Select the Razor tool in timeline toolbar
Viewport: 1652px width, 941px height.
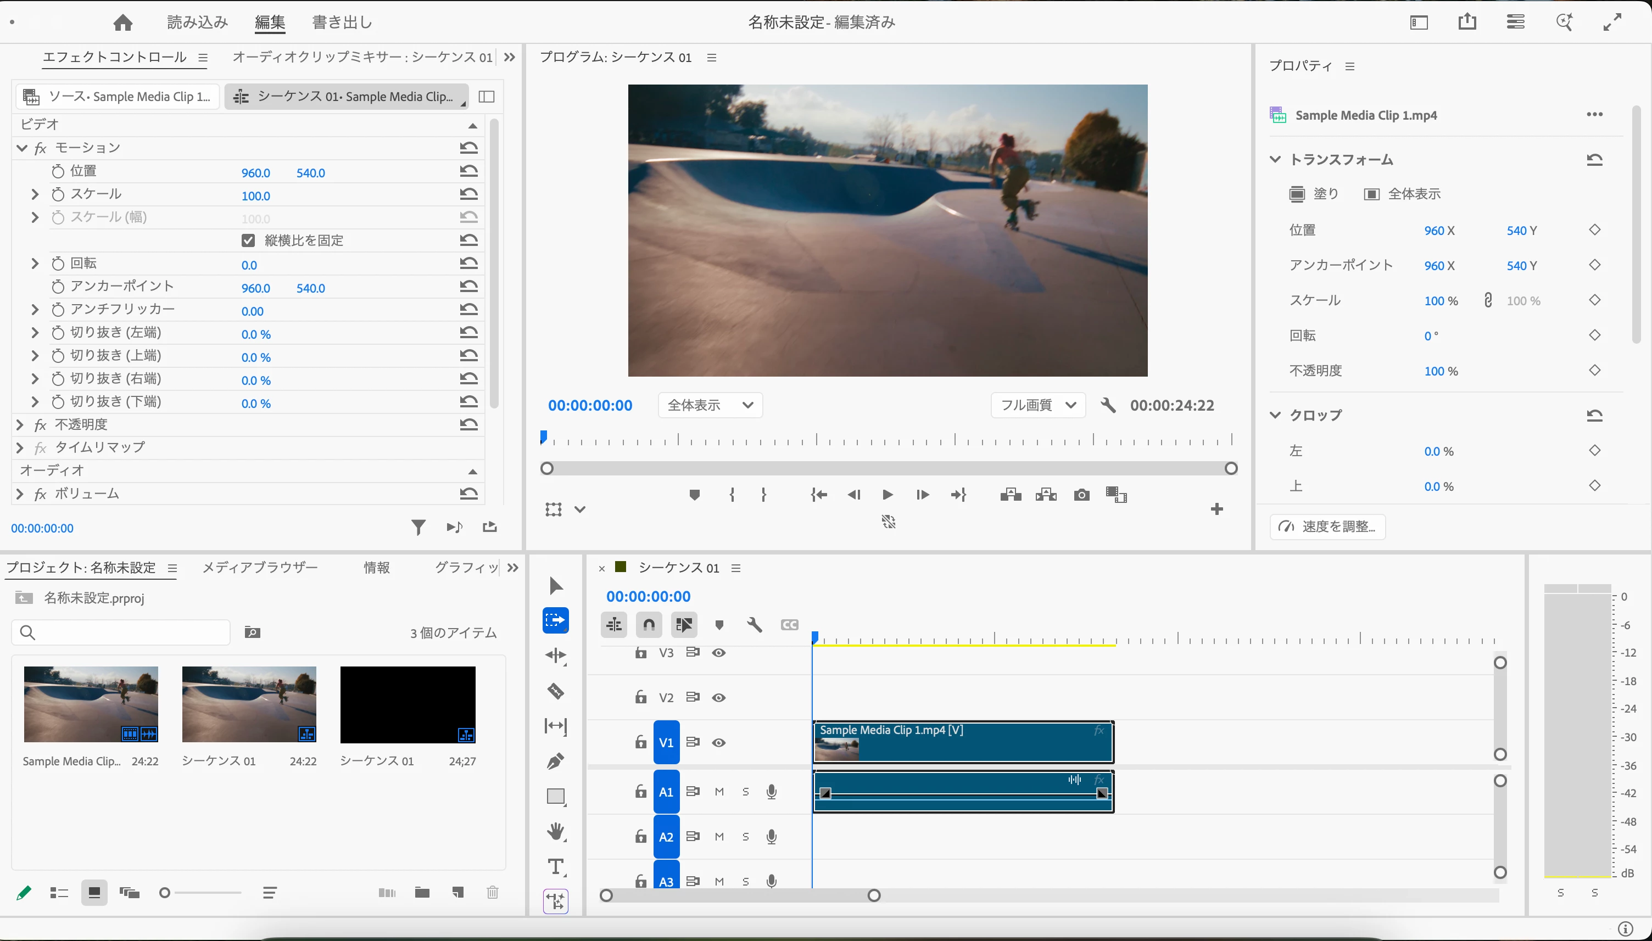pyautogui.click(x=555, y=691)
